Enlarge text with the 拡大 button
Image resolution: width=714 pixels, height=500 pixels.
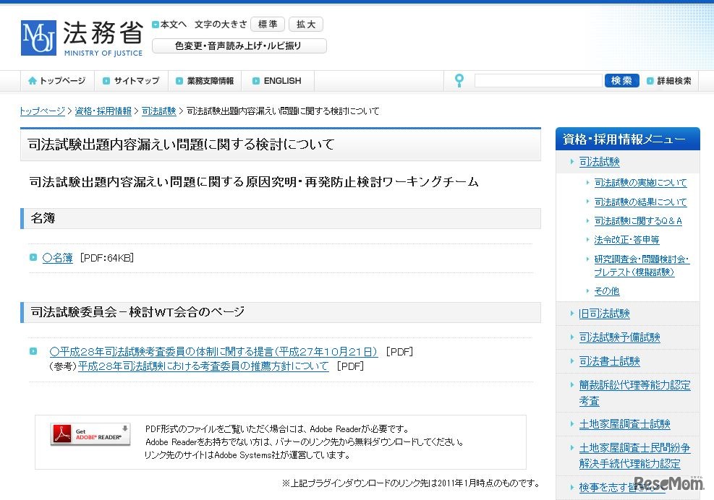[305, 24]
